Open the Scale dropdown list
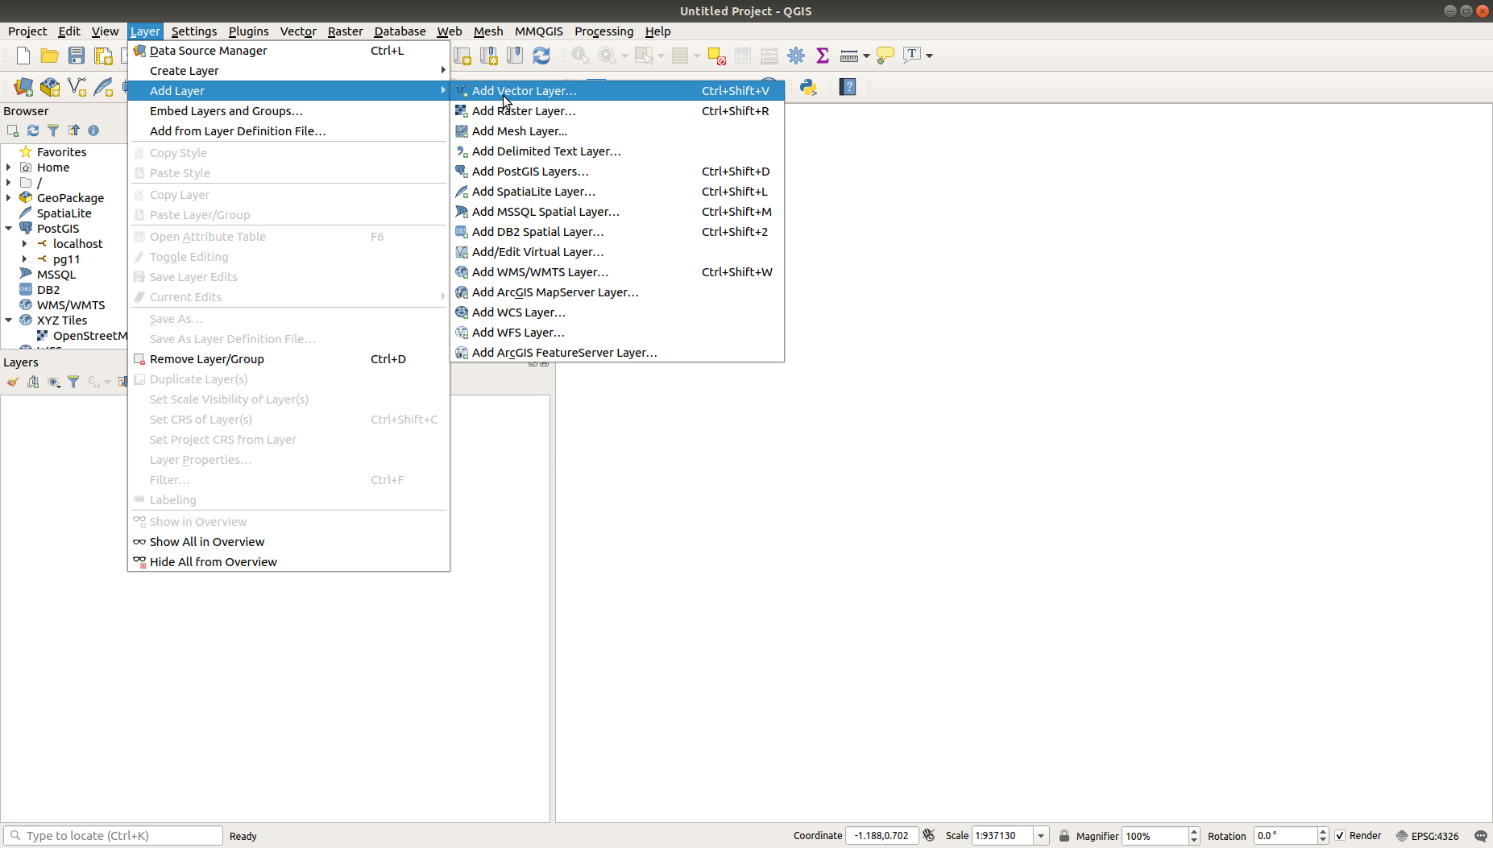 click(x=1041, y=836)
